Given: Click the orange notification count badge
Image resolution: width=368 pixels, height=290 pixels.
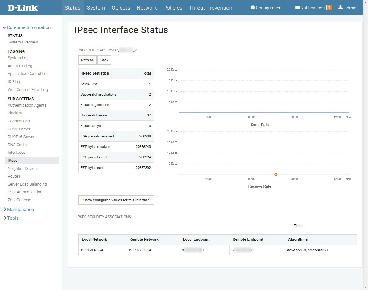Looking at the screenshot, I should [329, 8].
